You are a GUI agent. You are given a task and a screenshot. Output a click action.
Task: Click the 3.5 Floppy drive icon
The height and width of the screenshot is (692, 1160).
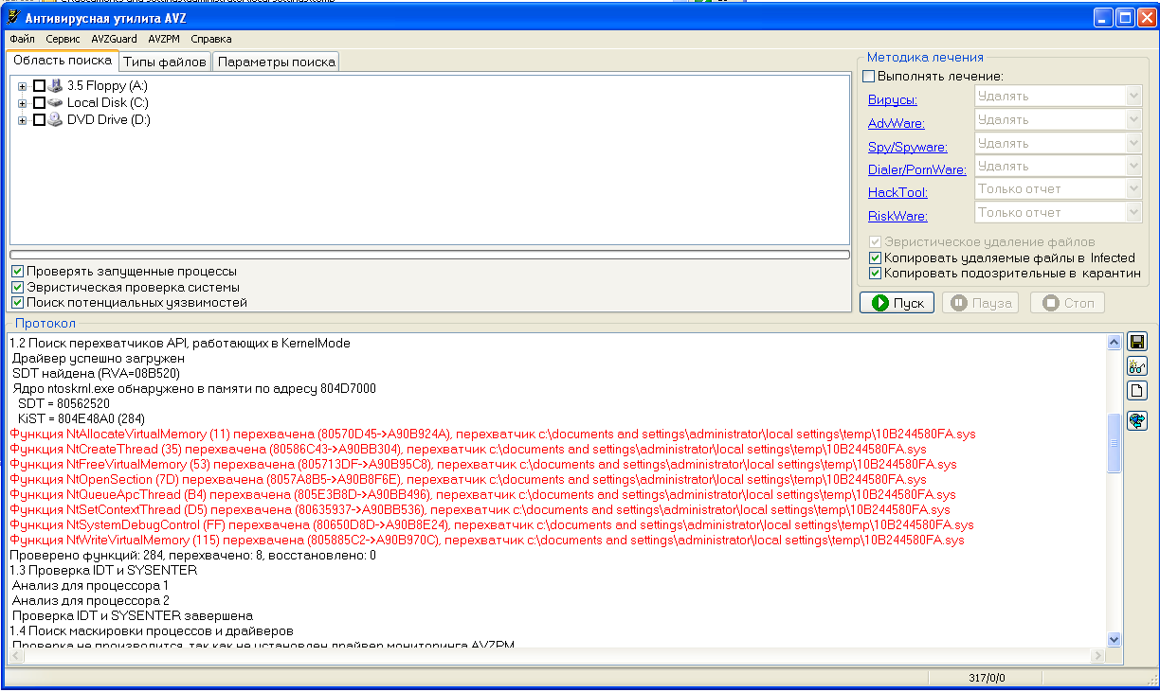tap(54, 85)
